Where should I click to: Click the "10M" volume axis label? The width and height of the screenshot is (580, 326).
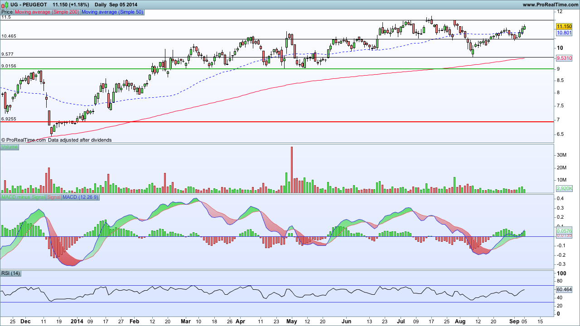pyautogui.click(x=562, y=180)
